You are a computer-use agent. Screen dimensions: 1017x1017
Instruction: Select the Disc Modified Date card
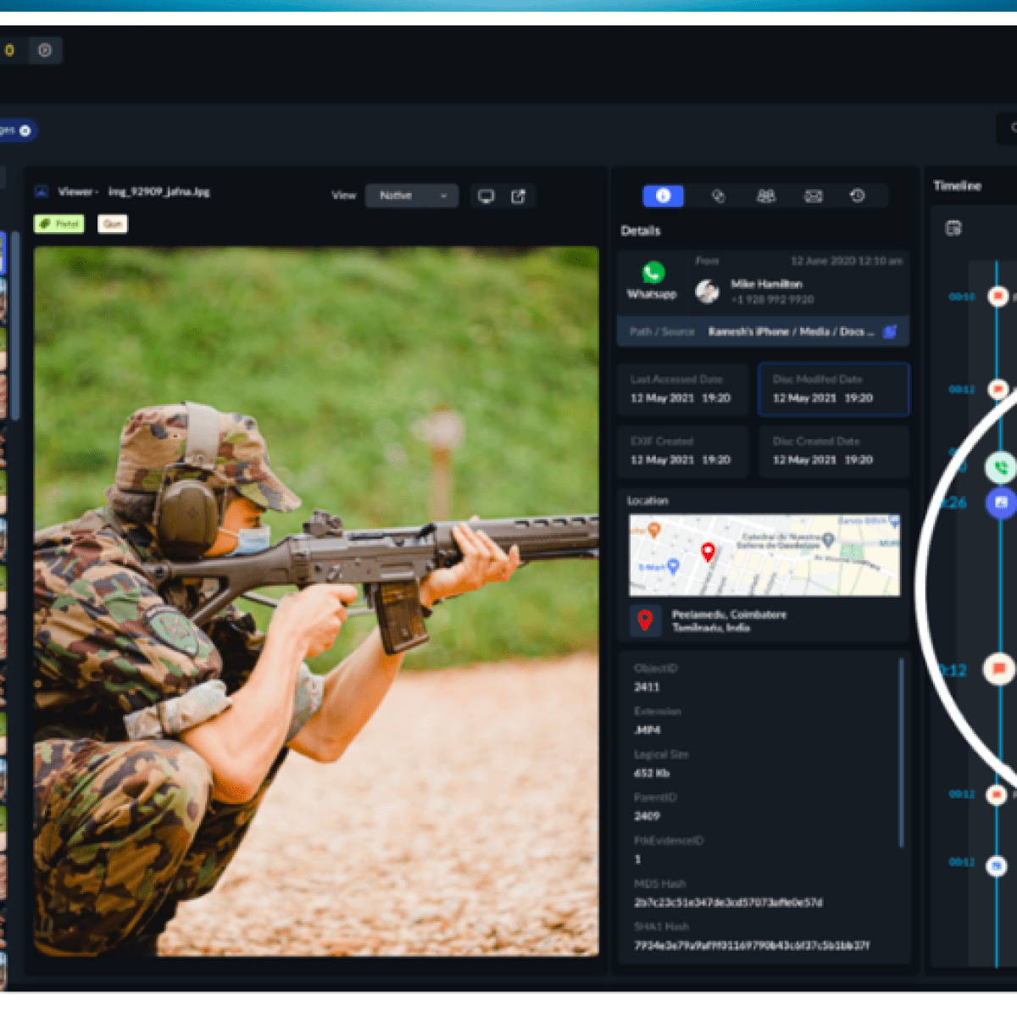coord(833,390)
